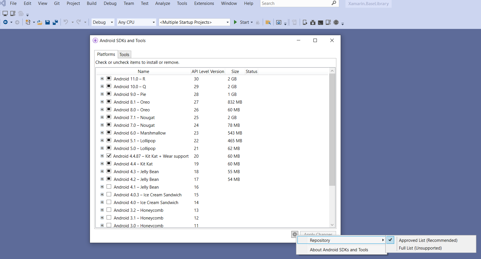The height and width of the screenshot is (259, 481).
Task: Click the Status column header
Action: 252,72
